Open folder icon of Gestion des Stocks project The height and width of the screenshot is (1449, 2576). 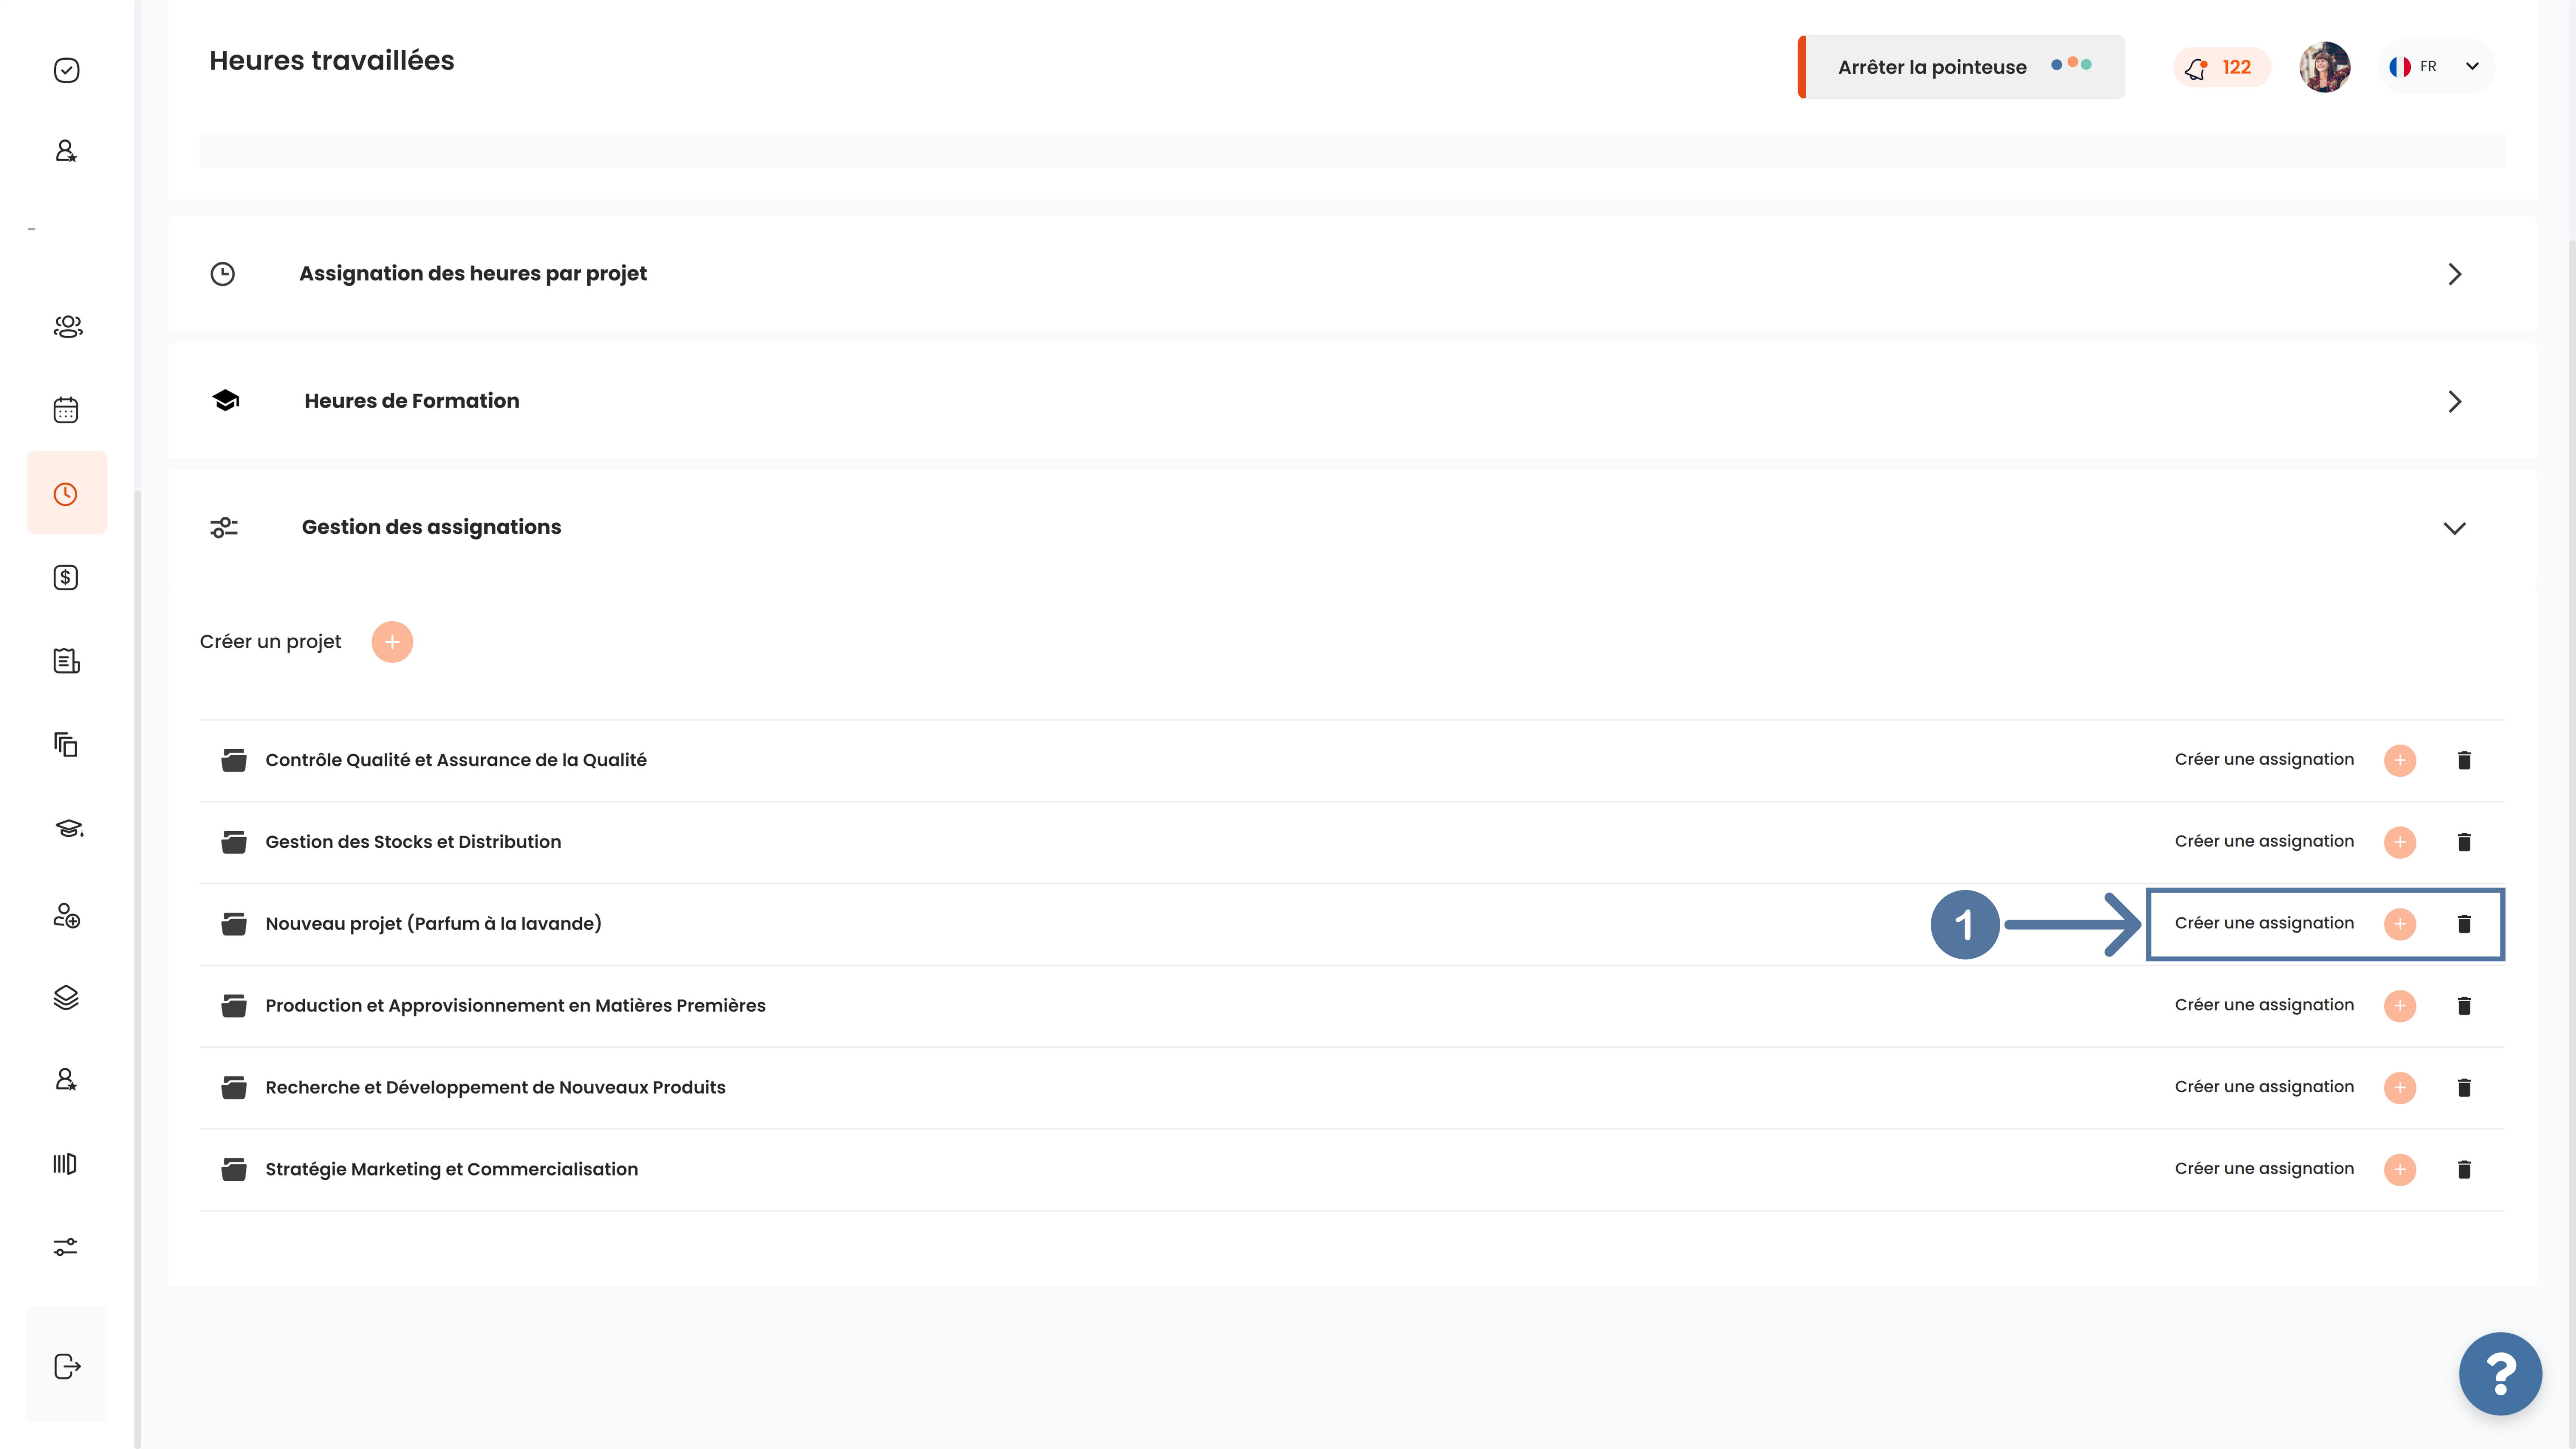pos(234,842)
